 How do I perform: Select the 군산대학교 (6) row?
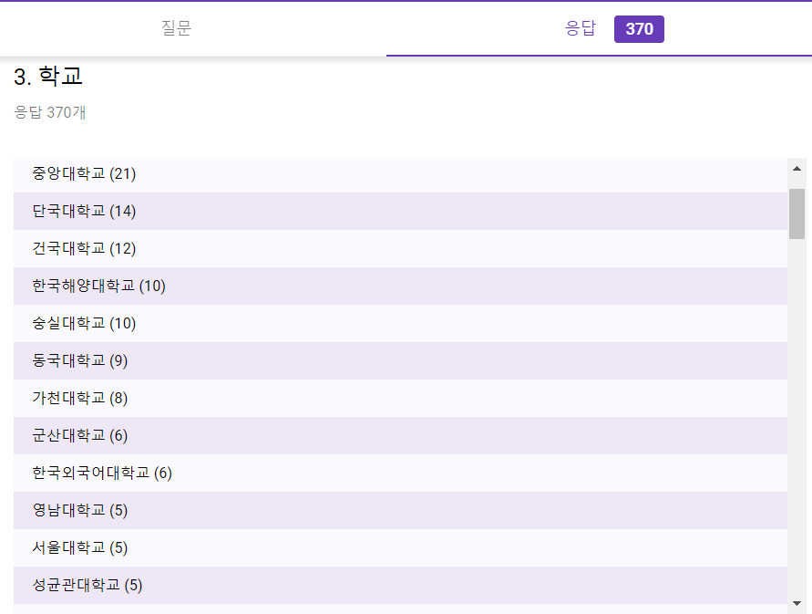coord(400,435)
